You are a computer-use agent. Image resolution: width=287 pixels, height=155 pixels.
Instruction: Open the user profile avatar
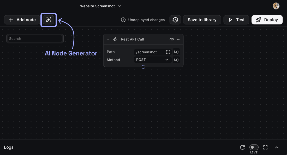[x=276, y=6]
